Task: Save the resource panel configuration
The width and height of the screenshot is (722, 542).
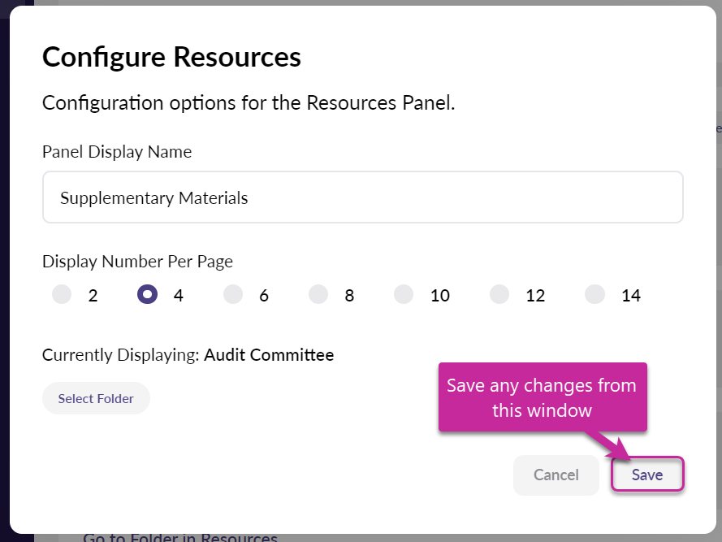Action: [x=647, y=475]
